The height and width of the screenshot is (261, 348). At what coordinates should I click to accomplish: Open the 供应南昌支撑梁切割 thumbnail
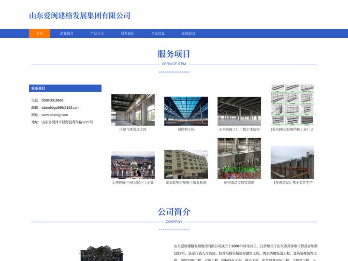click(x=239, y=158)
